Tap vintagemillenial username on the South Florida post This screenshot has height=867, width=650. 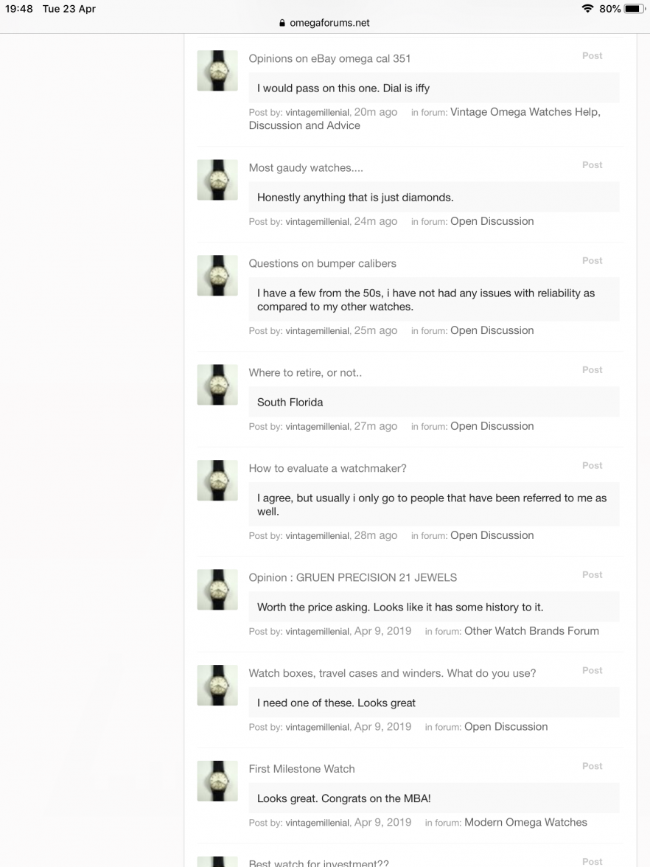point(317,427)
